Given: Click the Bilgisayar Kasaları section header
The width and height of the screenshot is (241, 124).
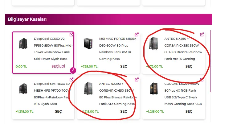Looking at the screenshot, I should (x=108, y=19).
